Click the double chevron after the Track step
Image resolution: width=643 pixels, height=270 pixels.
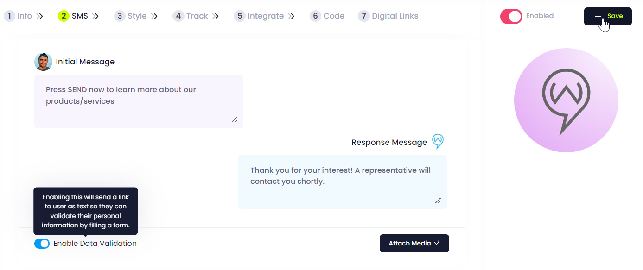[x=216, y=16]
